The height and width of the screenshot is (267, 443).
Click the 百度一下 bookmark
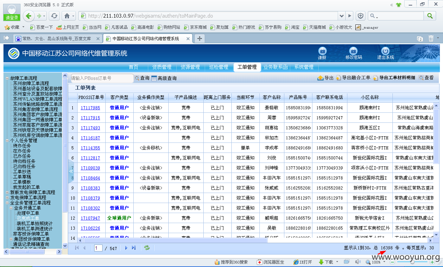42,27
